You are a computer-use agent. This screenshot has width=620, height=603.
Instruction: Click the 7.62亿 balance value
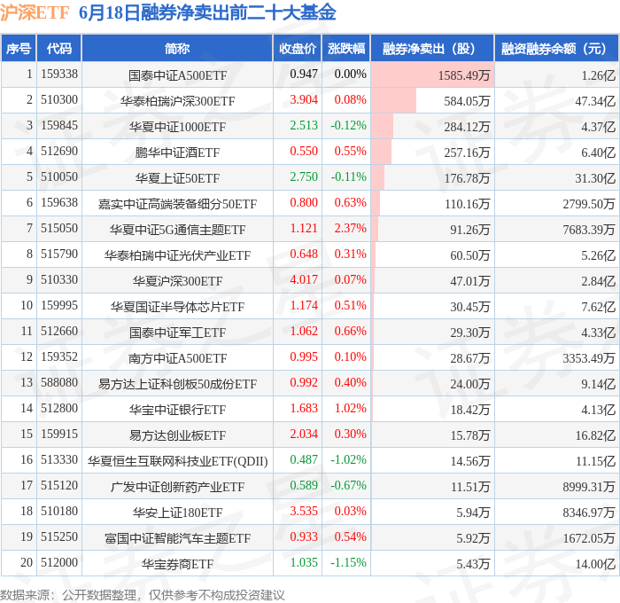[x=598, y=307]
